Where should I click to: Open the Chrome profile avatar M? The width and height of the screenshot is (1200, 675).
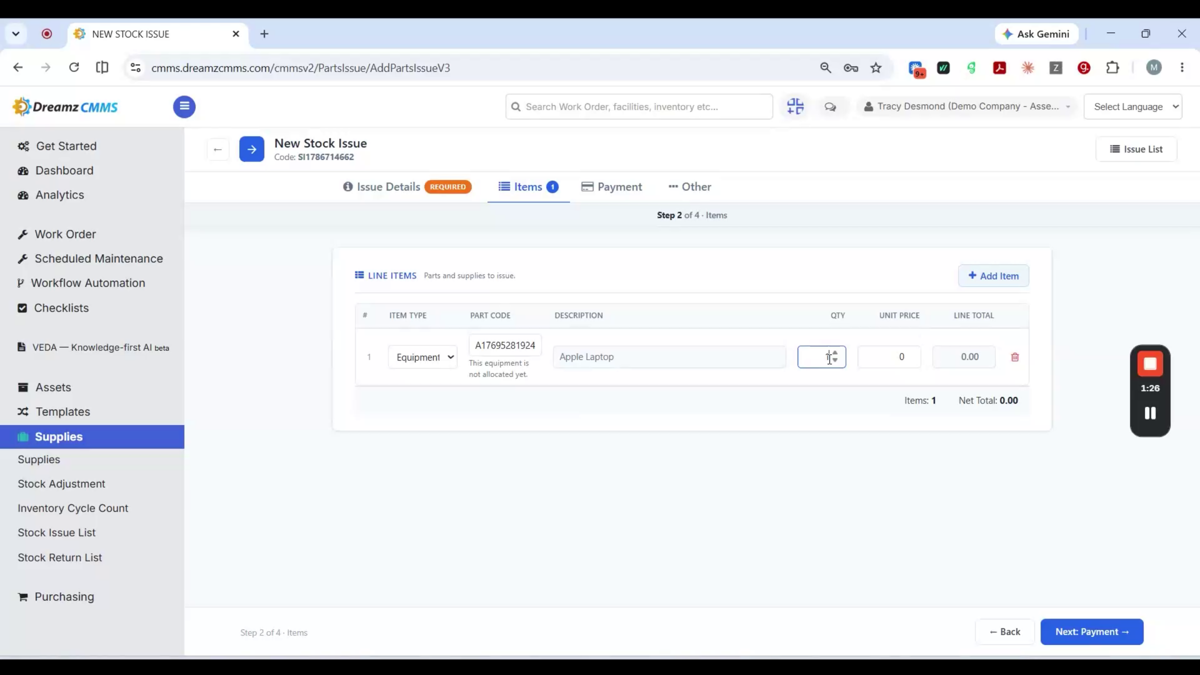[1154, 67]
